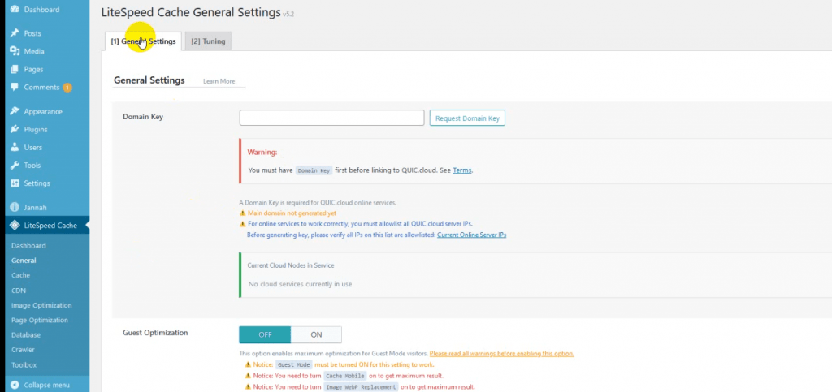Click the 'Current Cloud Nodes in Service' text

(x=291, y=265)
